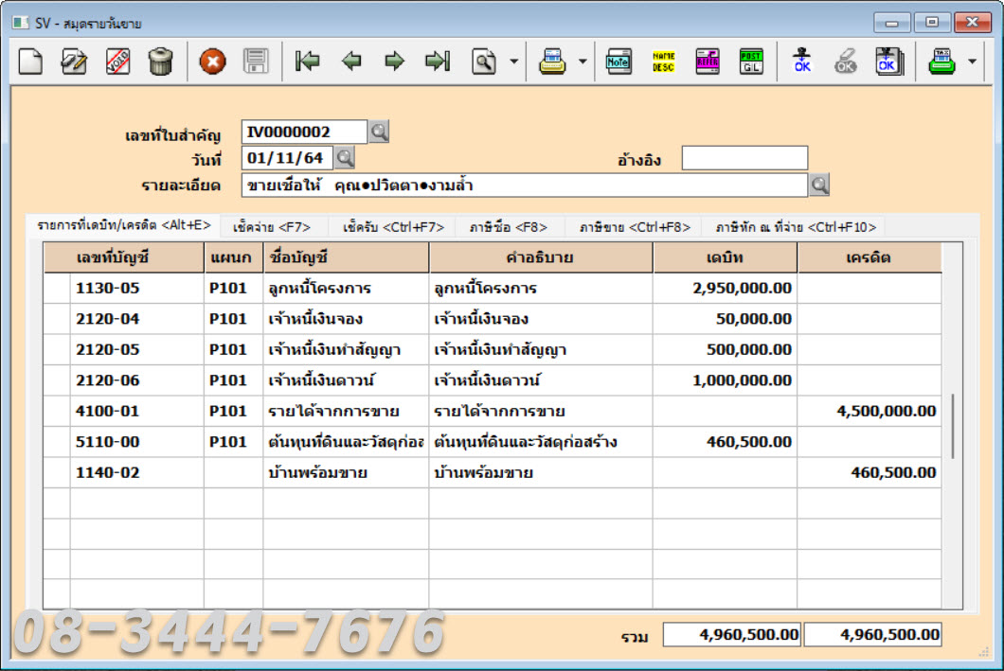The width and height of the screenshot is (1004, 671).
Task: Go to last record arrow
Action: coord(438,62)
